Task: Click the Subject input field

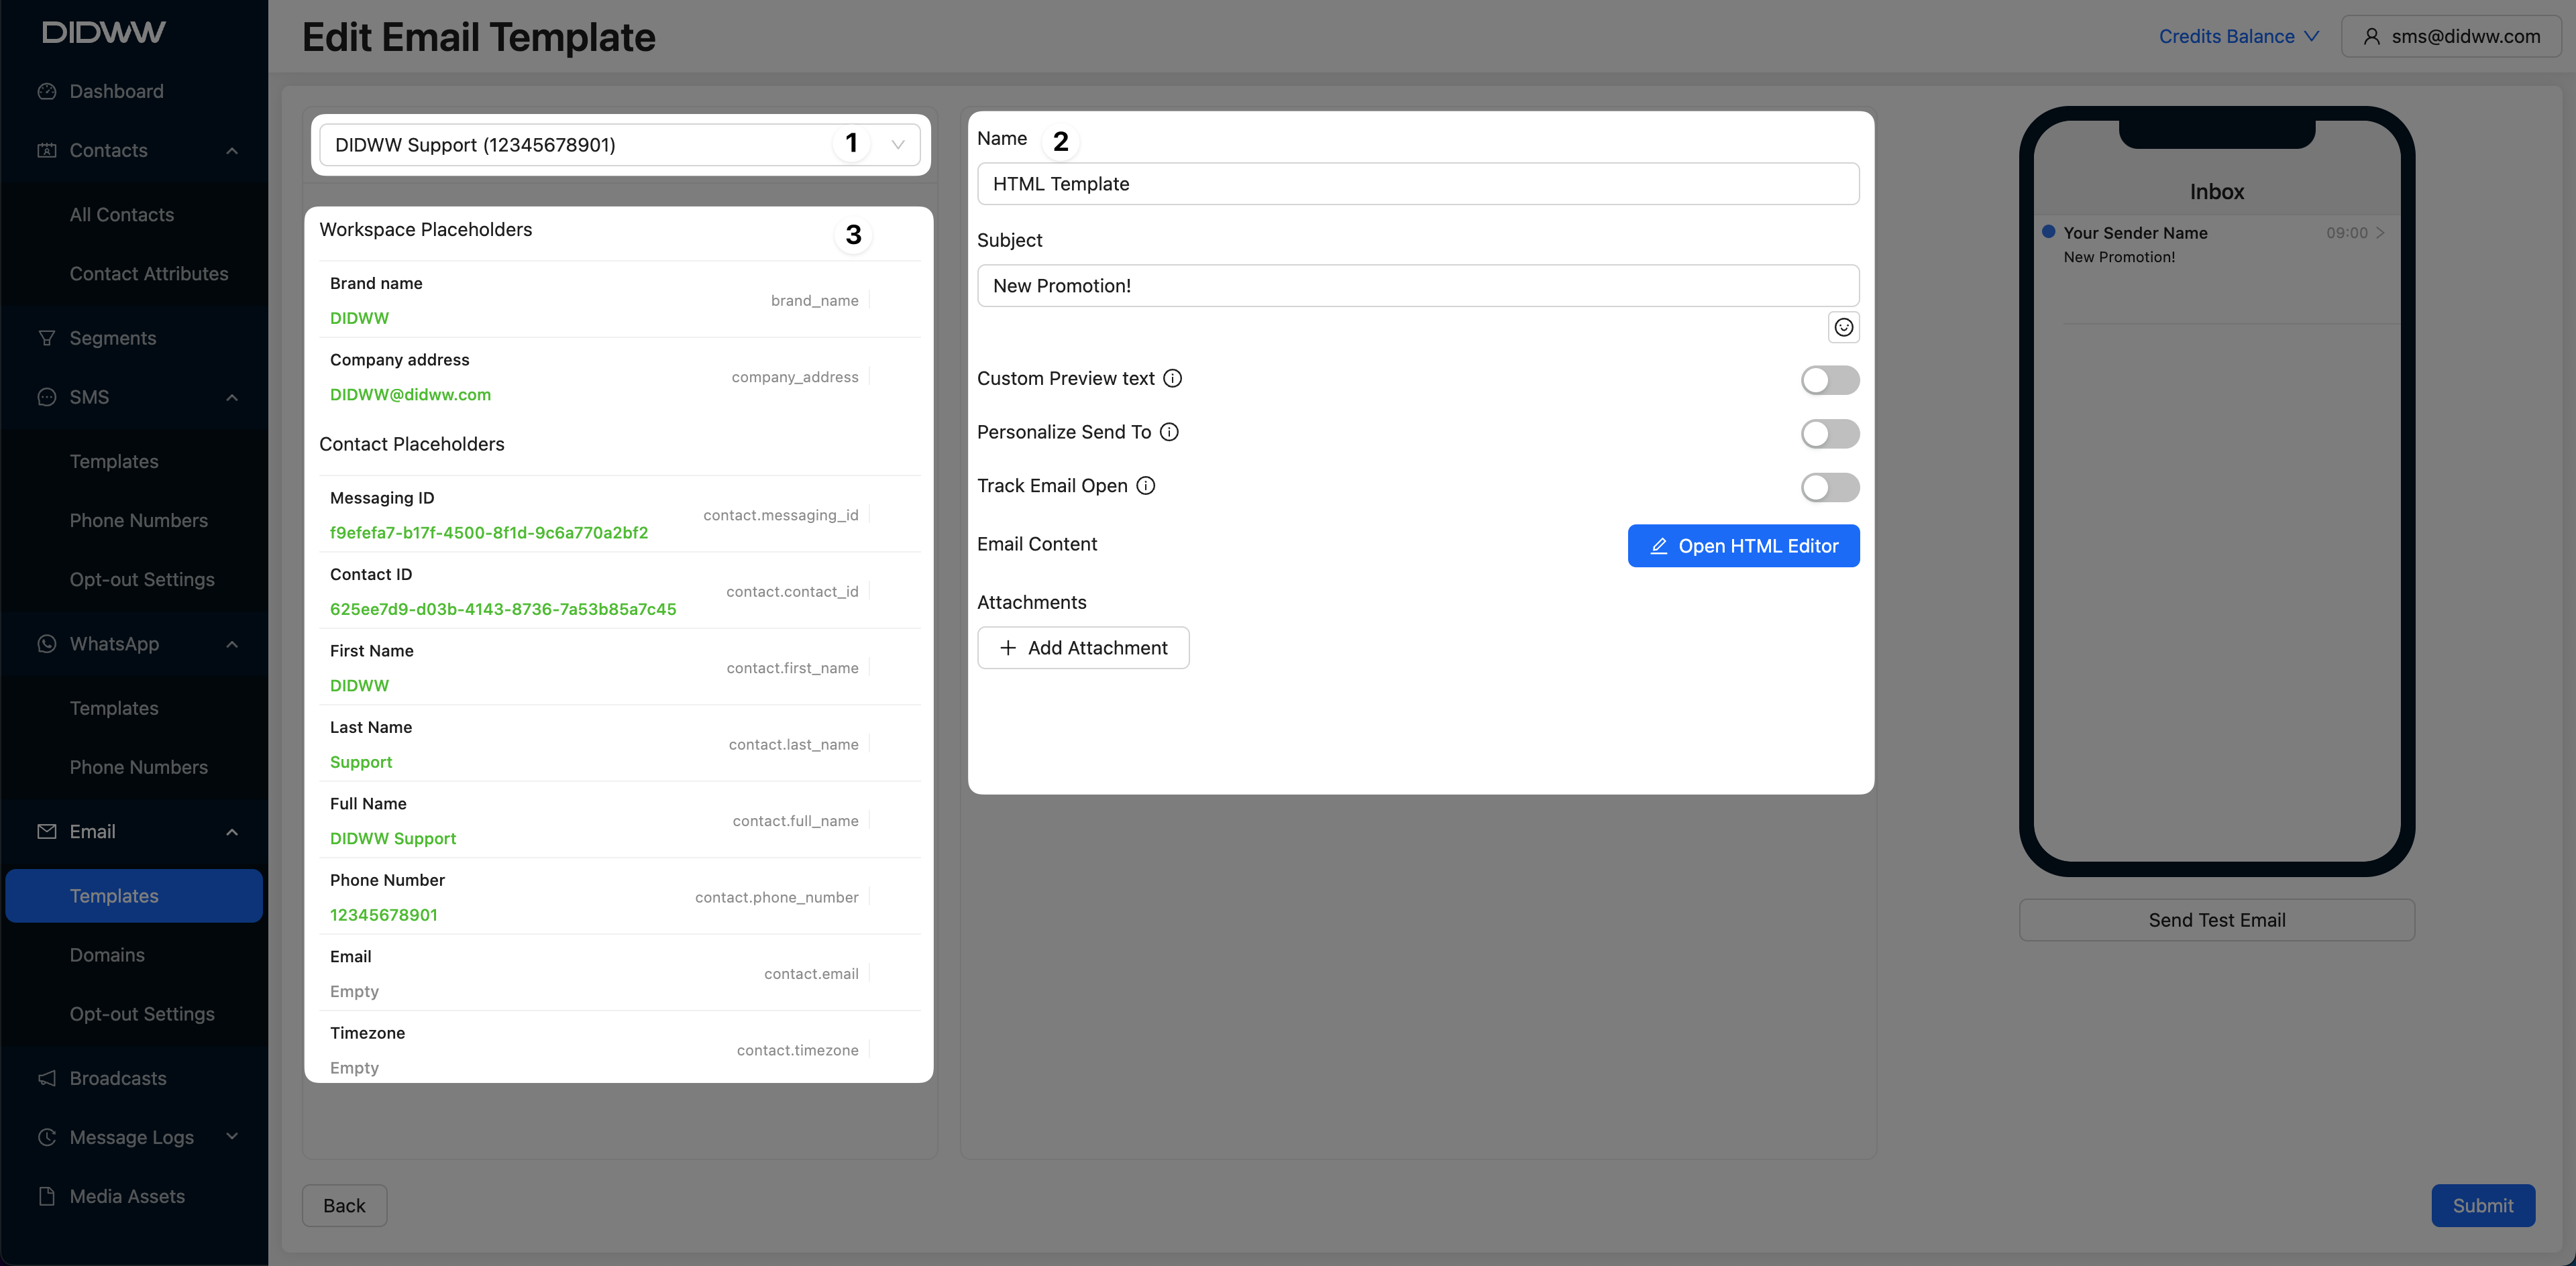Action: (1417, 286)
